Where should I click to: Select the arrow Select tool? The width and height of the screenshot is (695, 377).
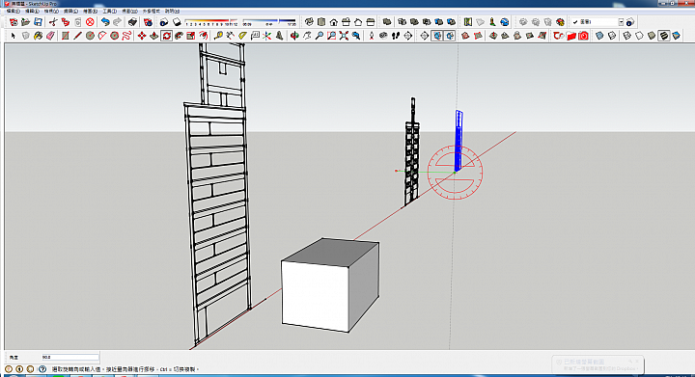point(14,36)
